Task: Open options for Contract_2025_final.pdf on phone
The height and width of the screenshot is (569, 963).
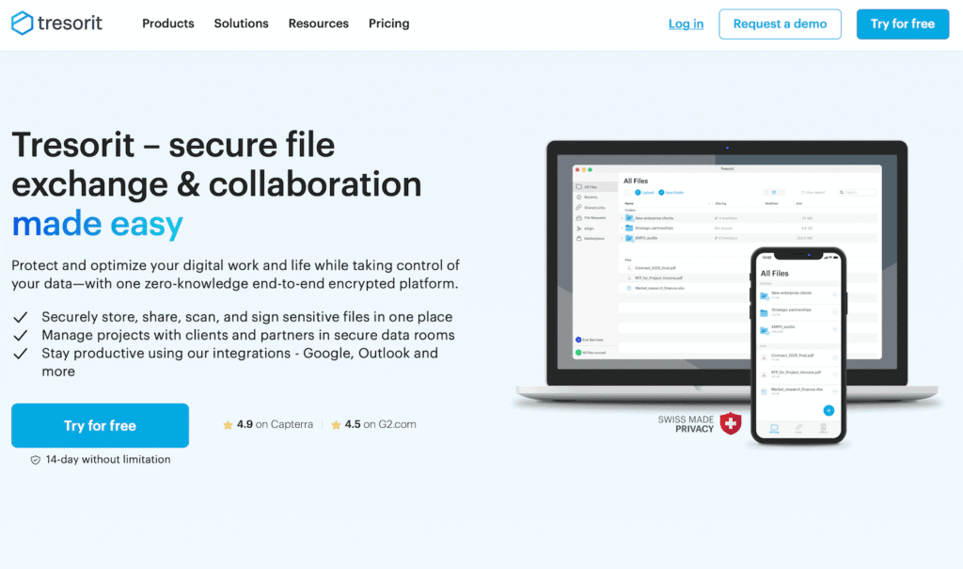Action: click(834, 356)
